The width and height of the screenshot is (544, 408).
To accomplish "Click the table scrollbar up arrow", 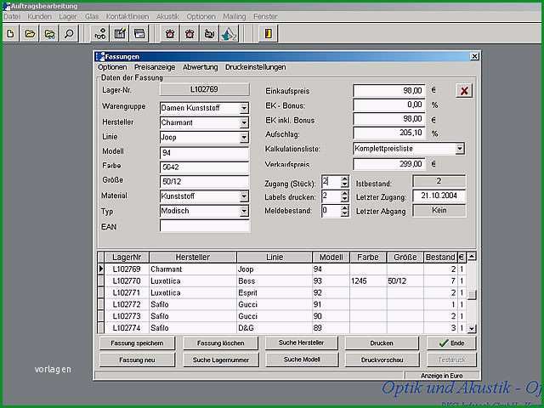I will pos(472,257).
